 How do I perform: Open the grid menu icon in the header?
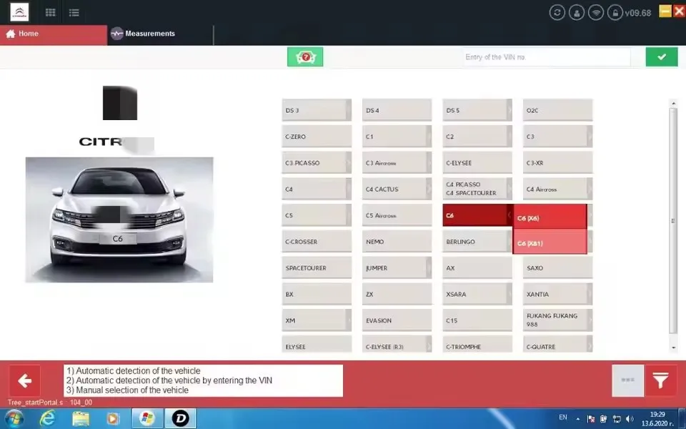(49, 11)
